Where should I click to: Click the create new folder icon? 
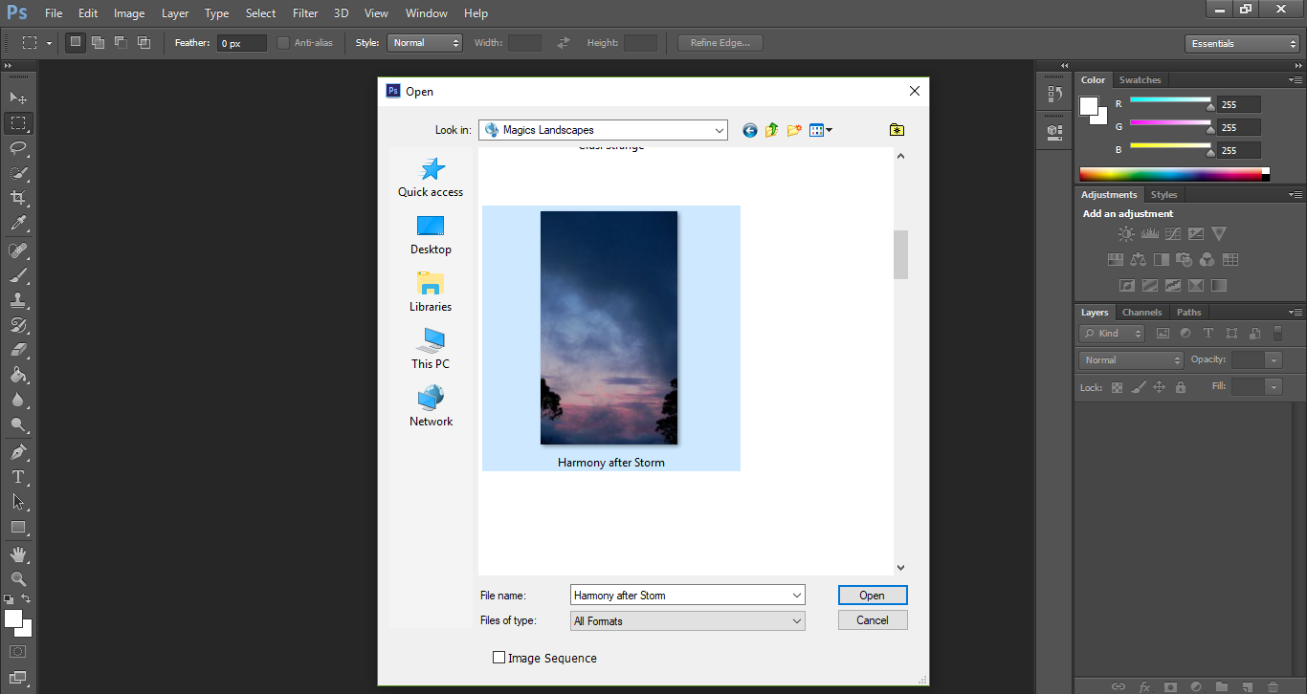(793, 130)
